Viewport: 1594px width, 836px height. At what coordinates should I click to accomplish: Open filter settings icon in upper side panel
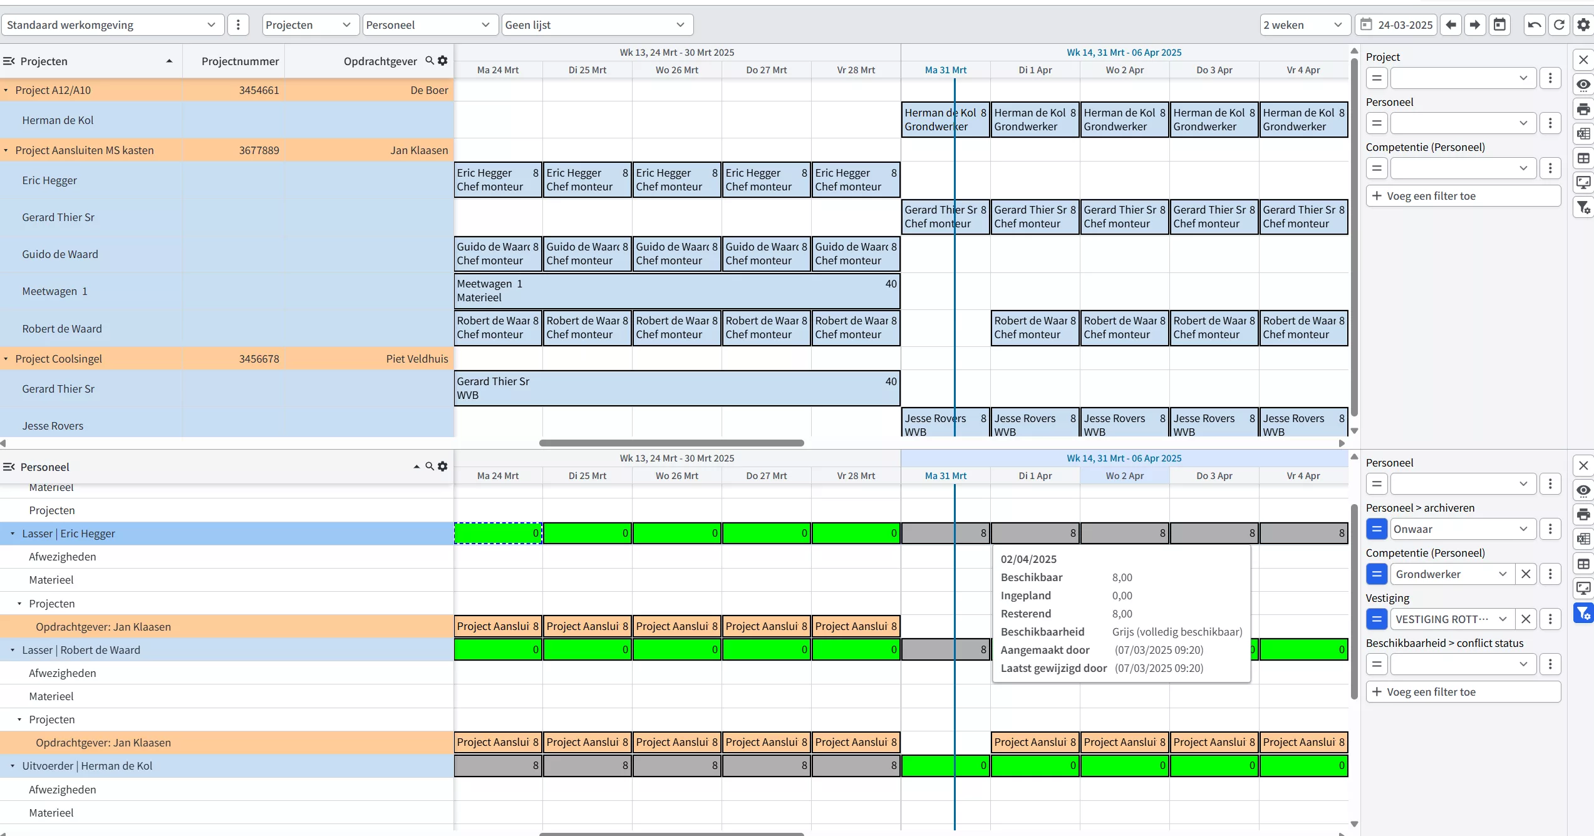1583,207
